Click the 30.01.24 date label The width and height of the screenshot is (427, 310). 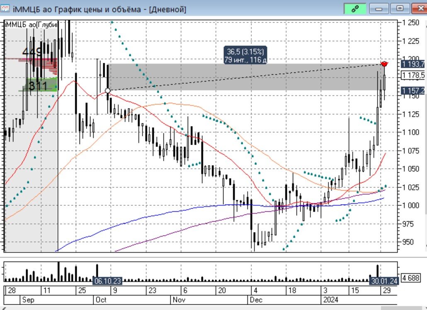[x=384, y=281]
